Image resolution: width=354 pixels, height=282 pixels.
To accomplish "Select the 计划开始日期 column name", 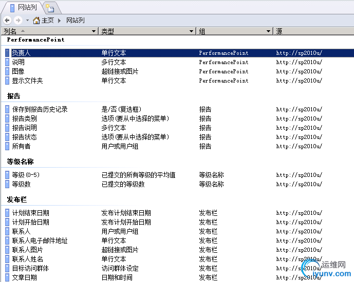I will pyautogui.click(x=30, y=222).
